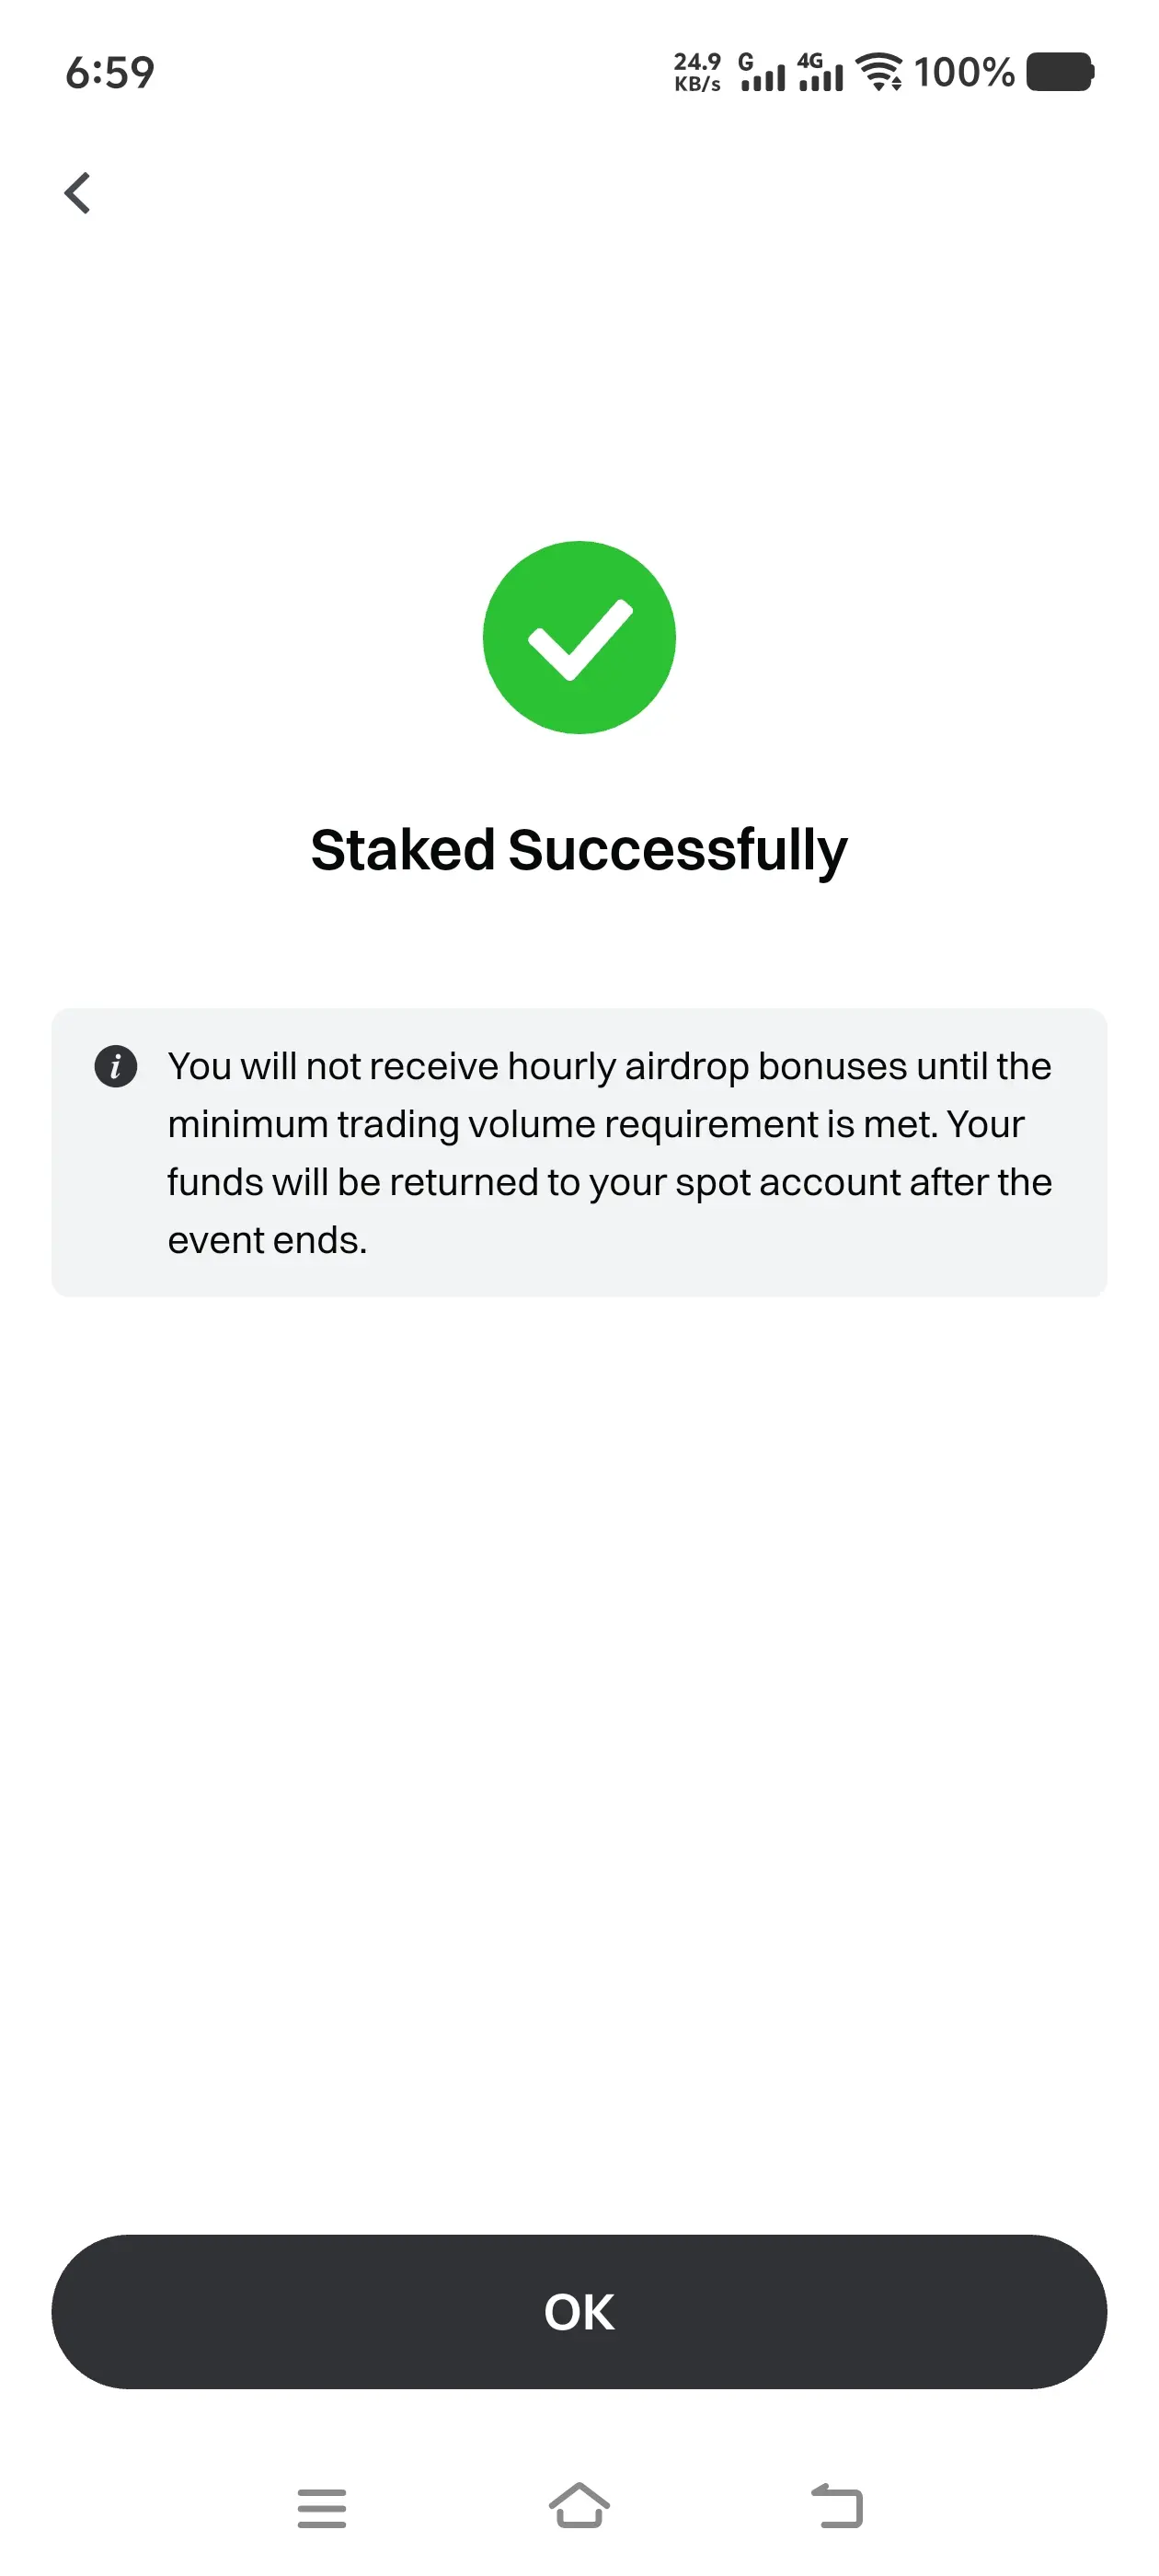Tap the G network signal icon
Image resolution: width=1159 pixels, height=2576 pixels.
pyautogui.click(x=762, y=72)
